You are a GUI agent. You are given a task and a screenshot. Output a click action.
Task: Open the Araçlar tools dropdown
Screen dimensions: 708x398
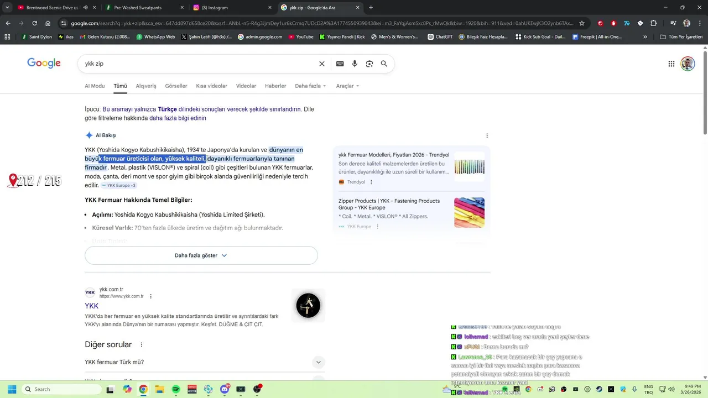coord(347,86)
